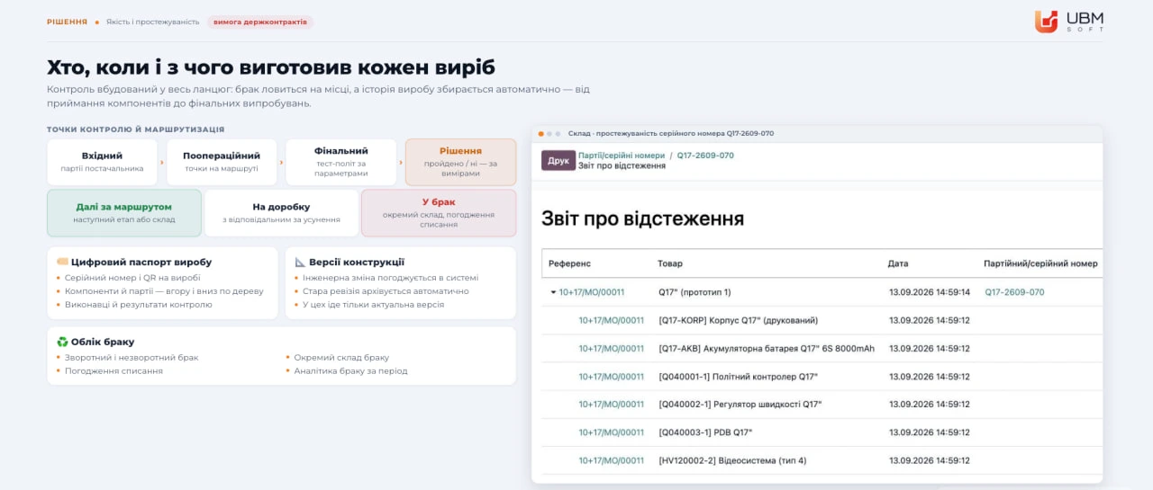This screenshot has height=490, width=1153.
Task: Click the digital passport icon beside Цифровий паспорт виробу
Action: (x=62, y=262)
